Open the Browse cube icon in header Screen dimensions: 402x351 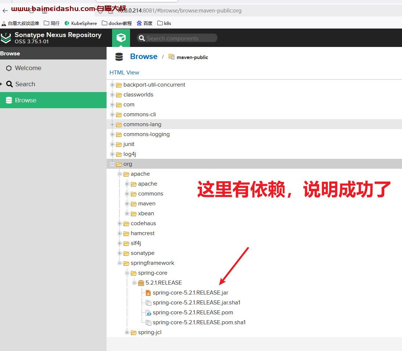tap(121, 38)
